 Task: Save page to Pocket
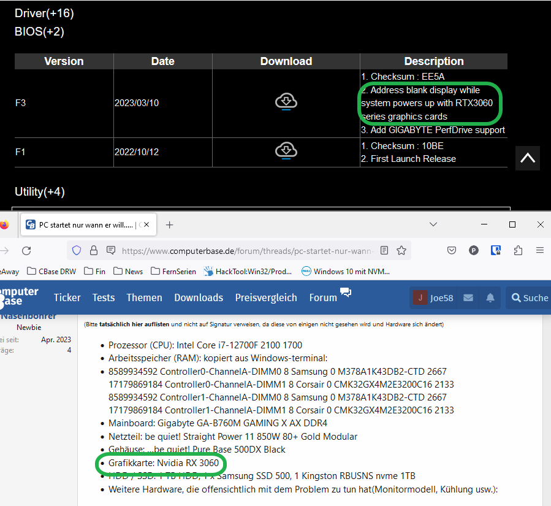[x=452, y=250]
